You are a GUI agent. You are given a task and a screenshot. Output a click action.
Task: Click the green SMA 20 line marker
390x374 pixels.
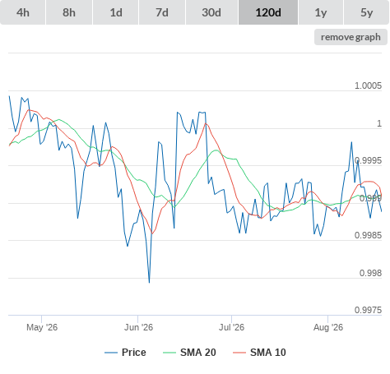pos(169,353)
